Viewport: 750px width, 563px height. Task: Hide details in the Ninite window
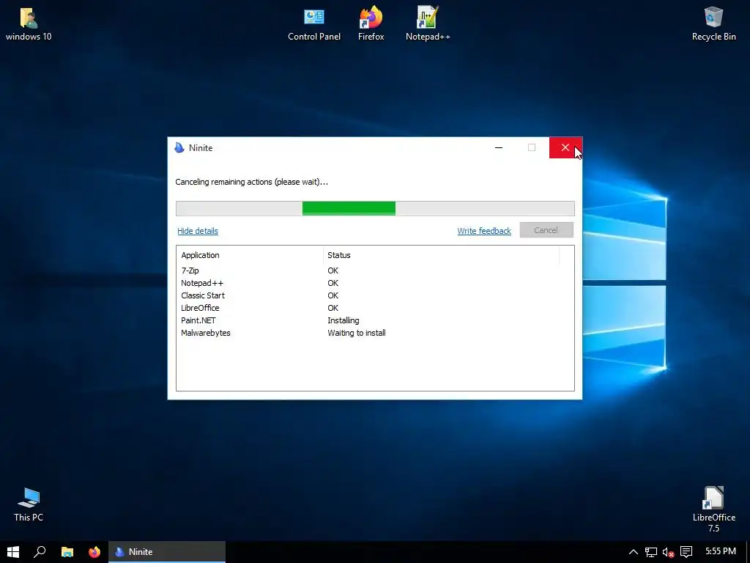(x=198, y=231)
